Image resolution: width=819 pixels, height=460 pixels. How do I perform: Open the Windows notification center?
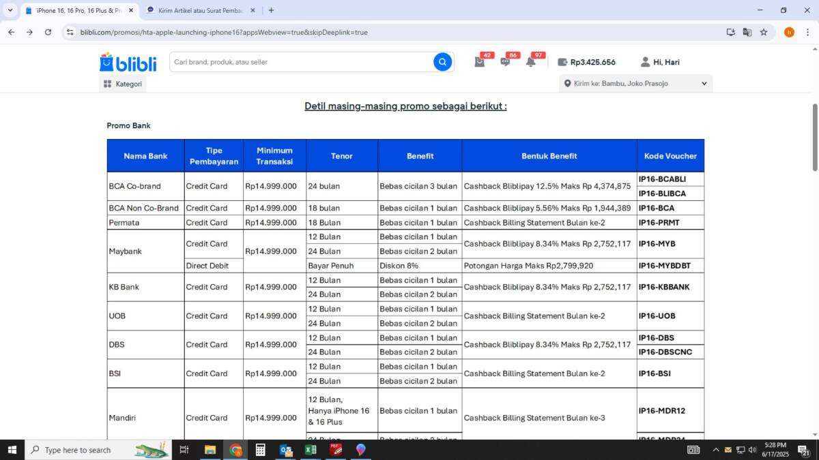[x=804, y=450]
